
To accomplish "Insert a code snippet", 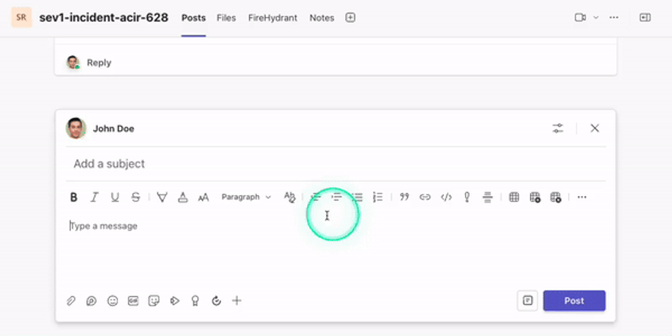I will (446, 197).
